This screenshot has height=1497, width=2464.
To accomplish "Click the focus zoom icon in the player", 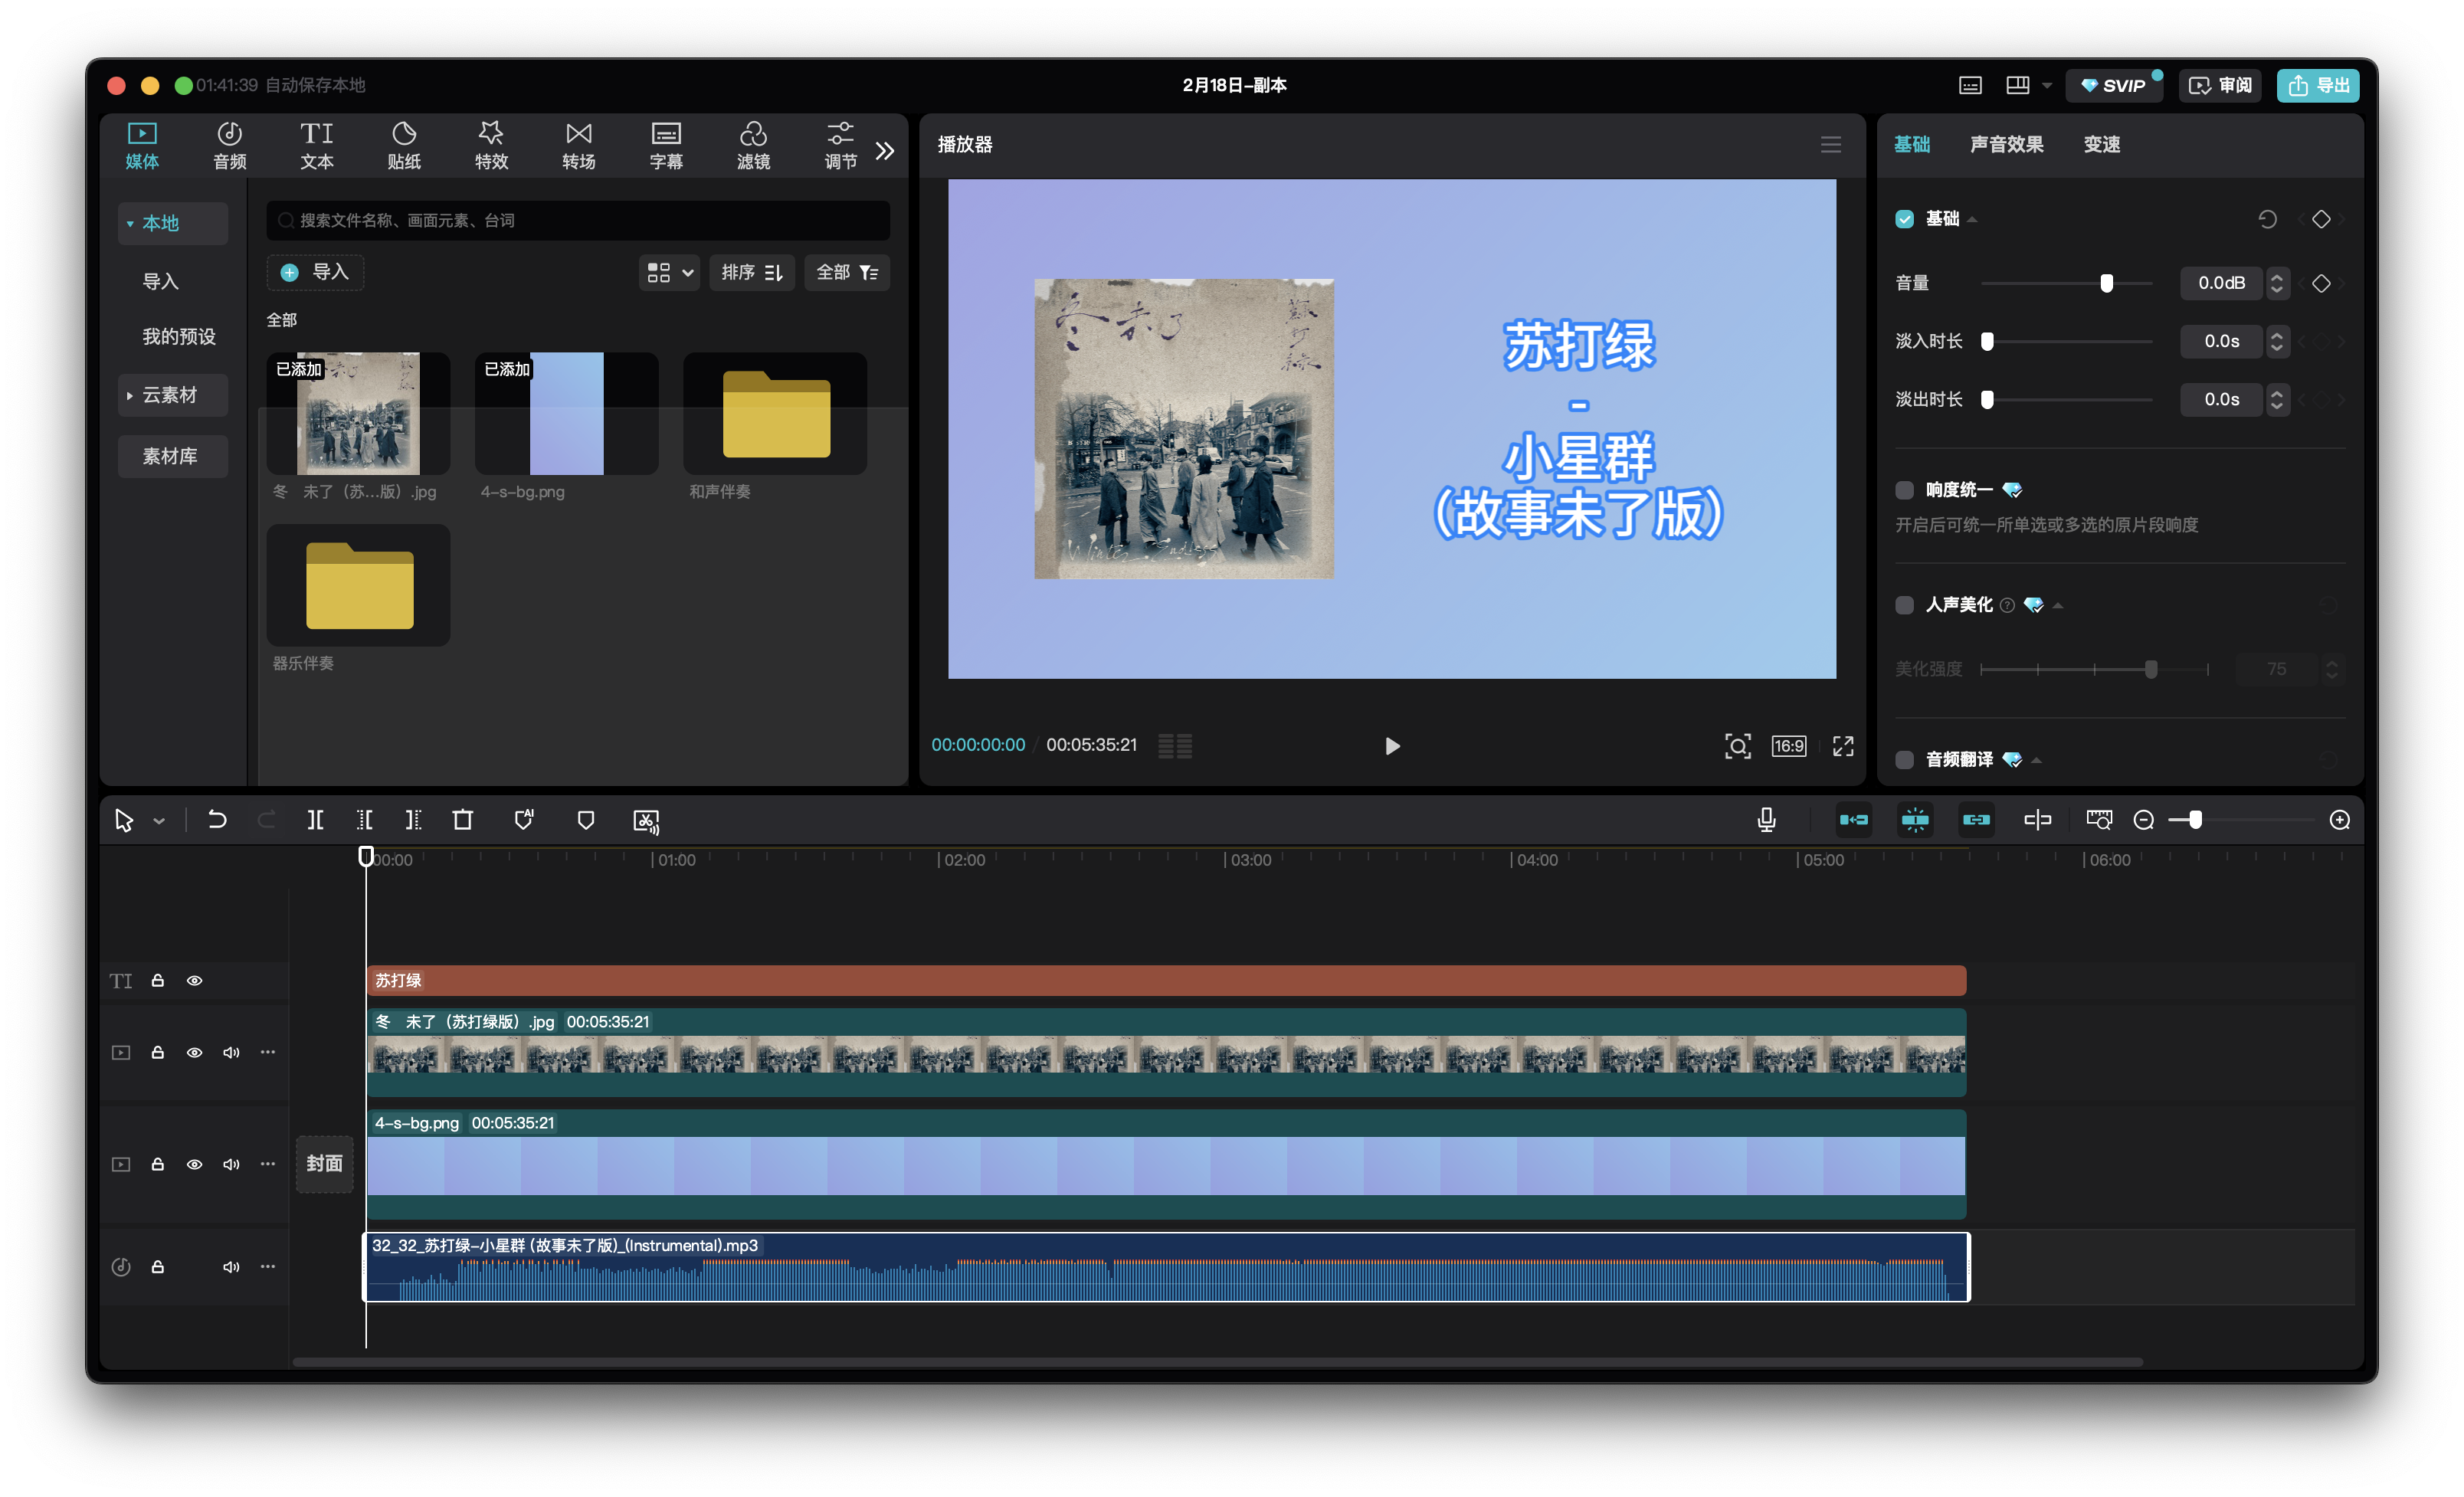I will coord(1737,746).
